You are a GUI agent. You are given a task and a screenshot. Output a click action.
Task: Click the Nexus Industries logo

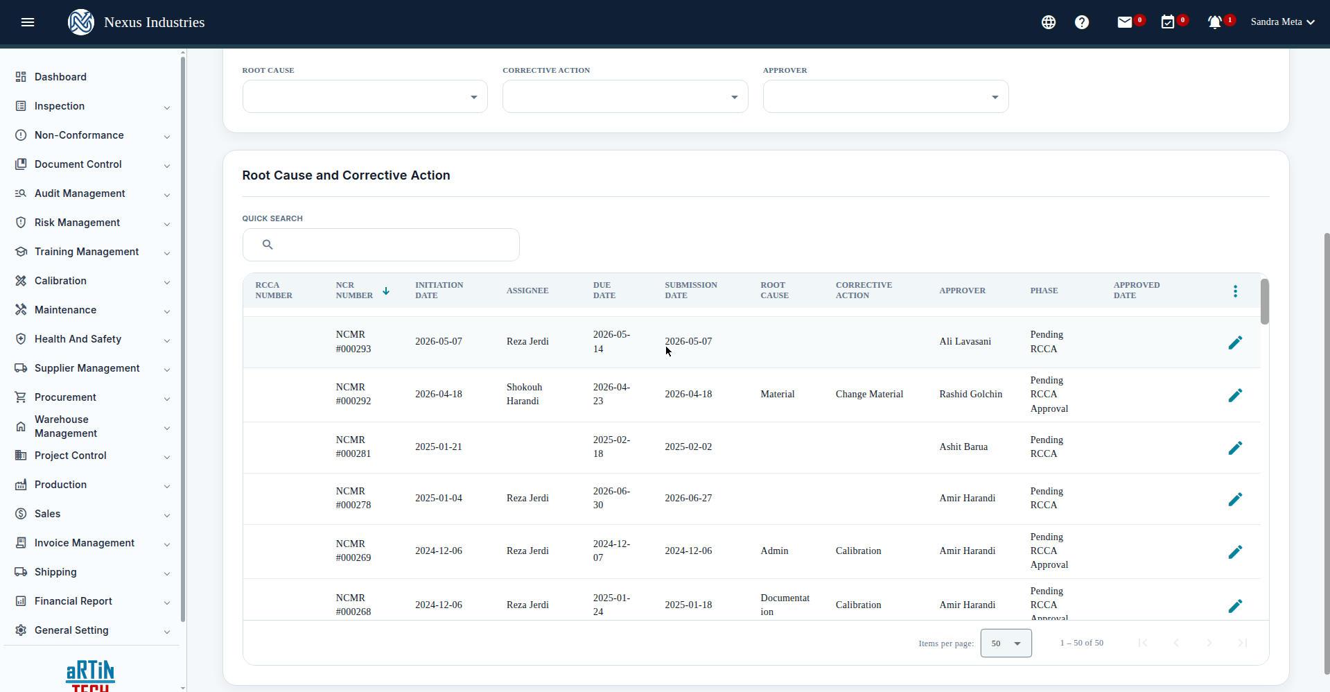point(81,22)
